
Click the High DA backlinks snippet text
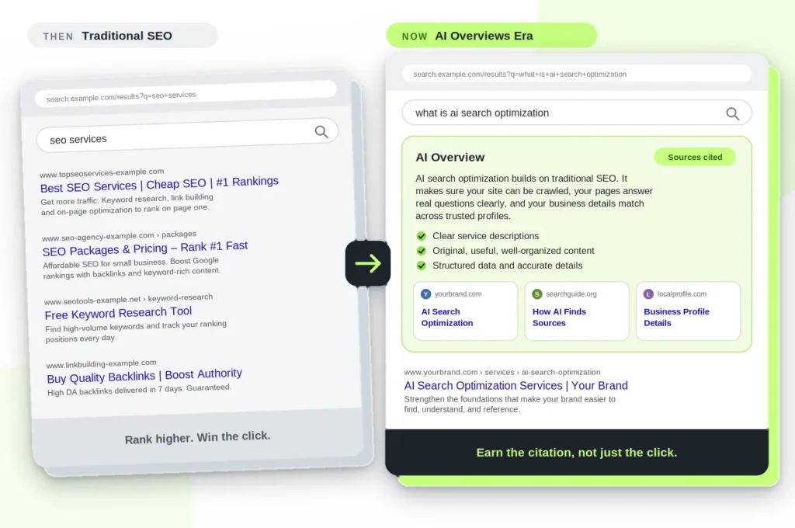point(139,390)
